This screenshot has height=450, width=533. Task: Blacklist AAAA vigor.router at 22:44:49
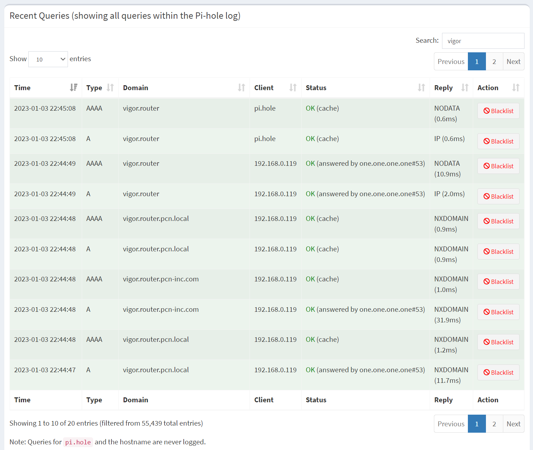[x=498, y=166]
